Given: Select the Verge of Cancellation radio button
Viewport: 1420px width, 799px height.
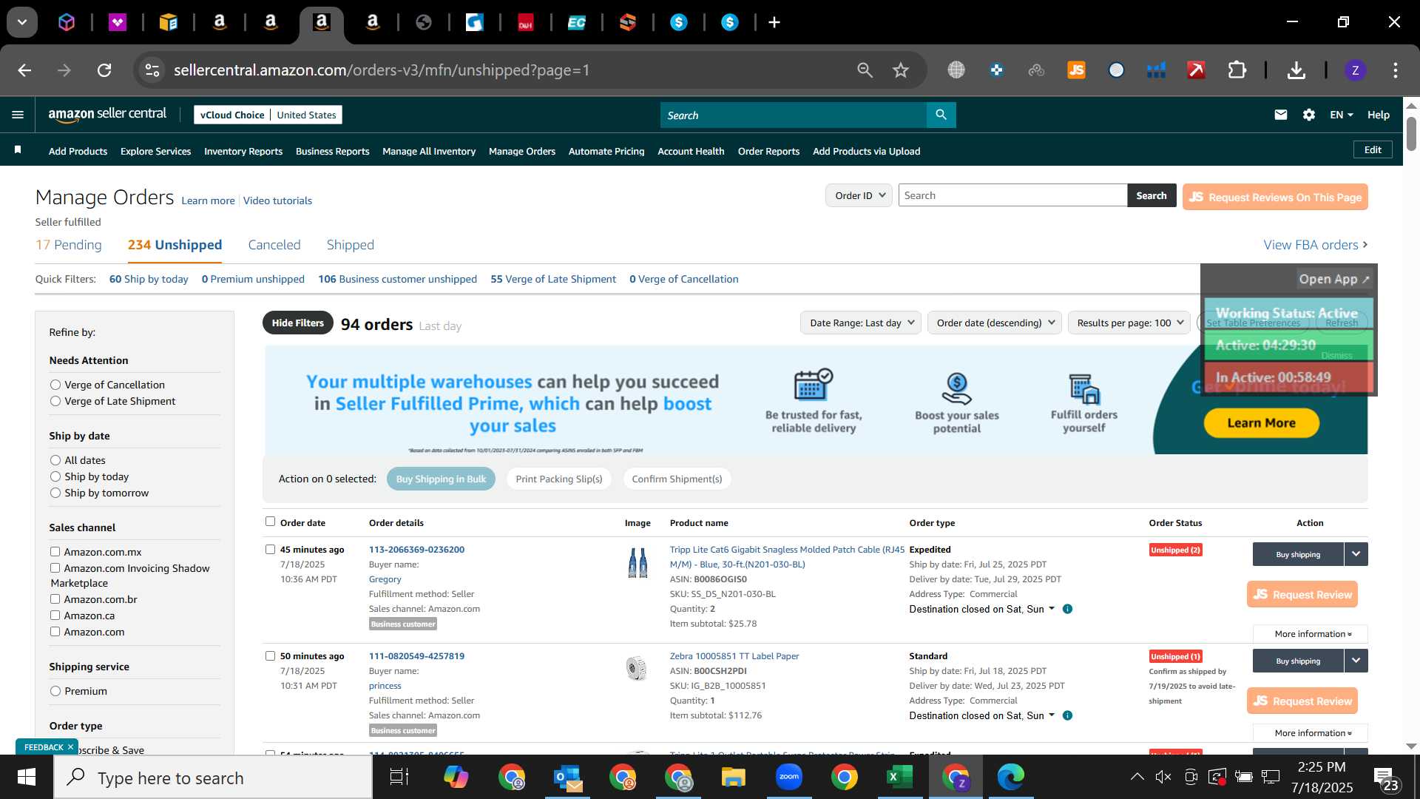Looking at the screenshot, I should coord(55,385).
